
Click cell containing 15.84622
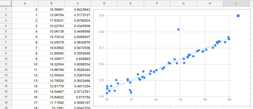point(51,97)
